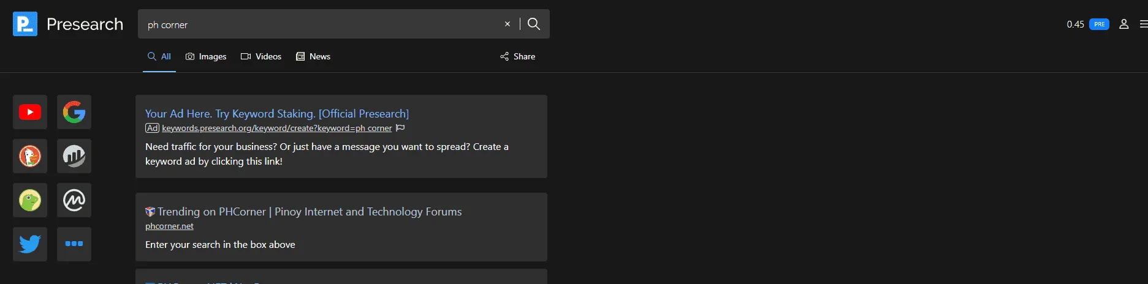Search with the Twitter provider icon

coord(30,244)
